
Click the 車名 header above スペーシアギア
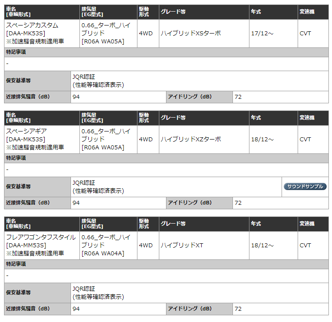coord(11,115)
